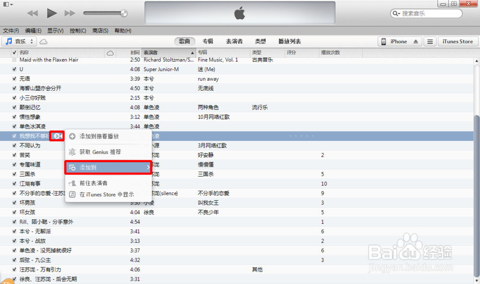Click the 添加到接着播放 plus icon
This screenshot has height=284, width=480.
coord(72,137)
